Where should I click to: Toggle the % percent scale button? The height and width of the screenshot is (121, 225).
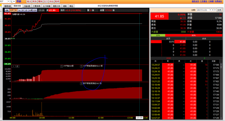[x=19, y=10]
